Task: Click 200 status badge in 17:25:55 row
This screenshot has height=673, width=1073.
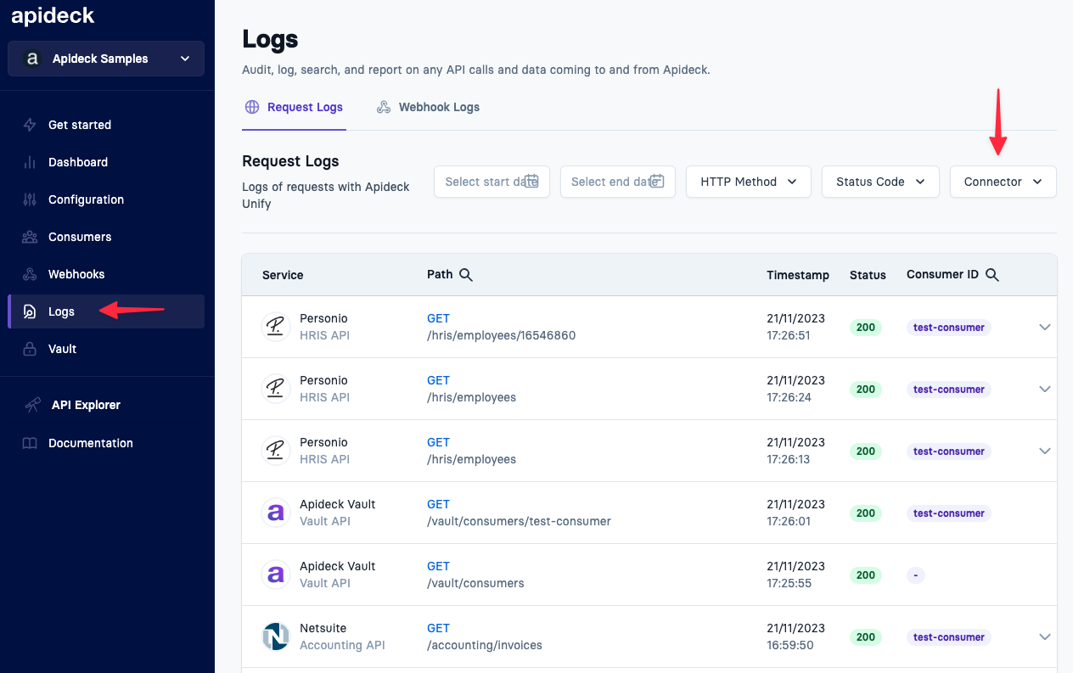Action: (x=866, y=575)
